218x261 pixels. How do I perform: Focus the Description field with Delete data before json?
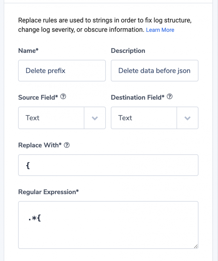(x=154, y=71)
